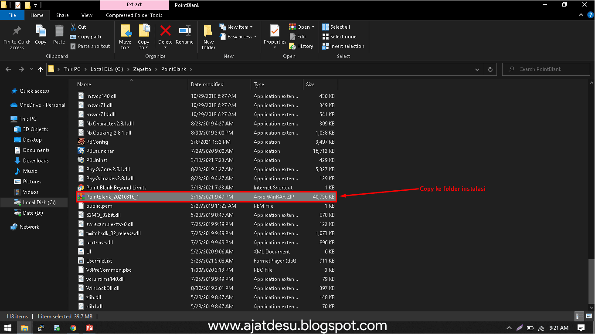Open address bar history dropdown

478,69
